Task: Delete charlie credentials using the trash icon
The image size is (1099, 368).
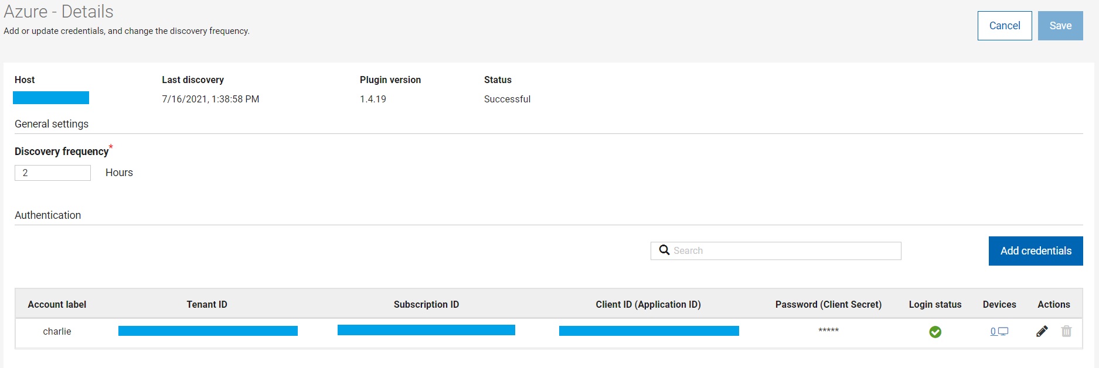Action: point(1066,332)
